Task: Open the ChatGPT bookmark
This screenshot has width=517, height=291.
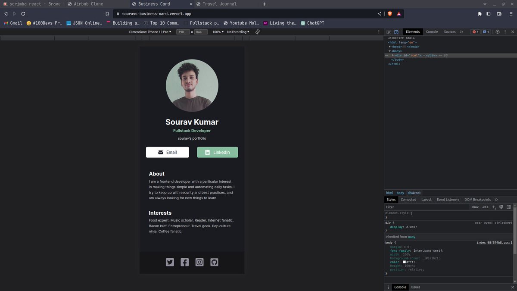Action: [x=312, y=23]
